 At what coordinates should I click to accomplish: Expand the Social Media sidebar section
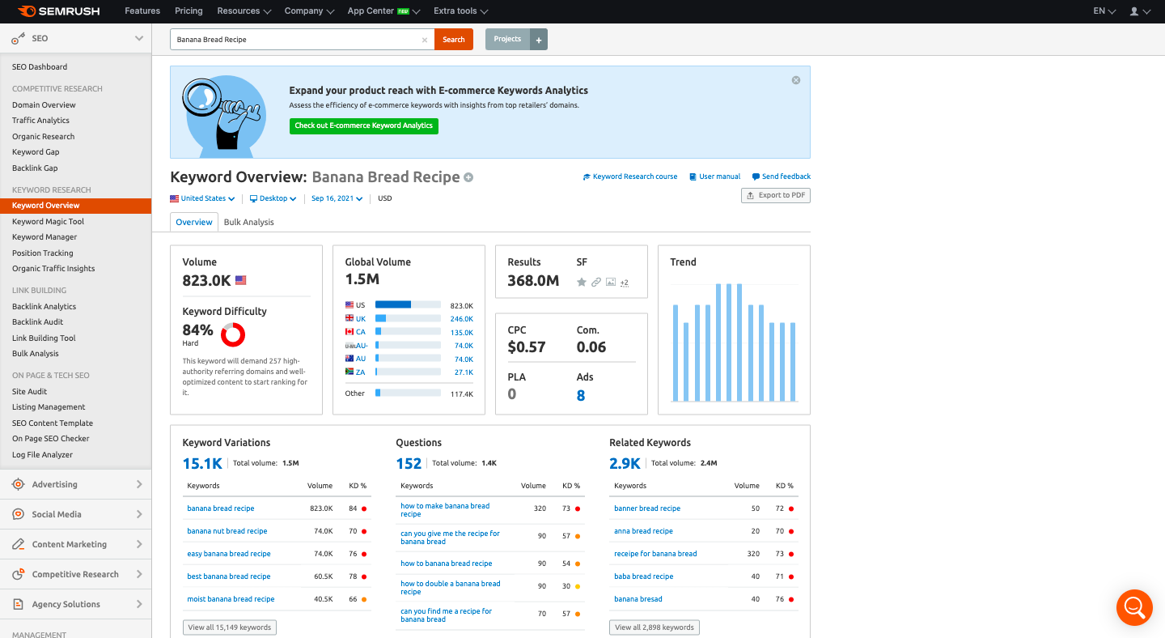[139, 514]
